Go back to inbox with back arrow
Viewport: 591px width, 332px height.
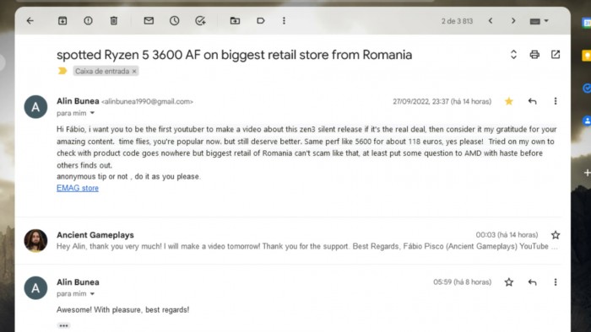coord(30,21)
